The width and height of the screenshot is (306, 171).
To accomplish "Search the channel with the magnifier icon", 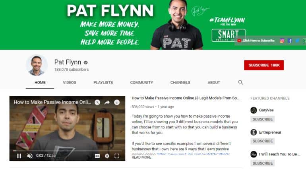I will [240, 82].
